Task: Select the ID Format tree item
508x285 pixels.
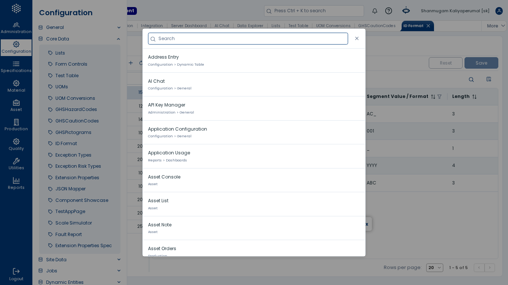Action: (x=66, y=144)
